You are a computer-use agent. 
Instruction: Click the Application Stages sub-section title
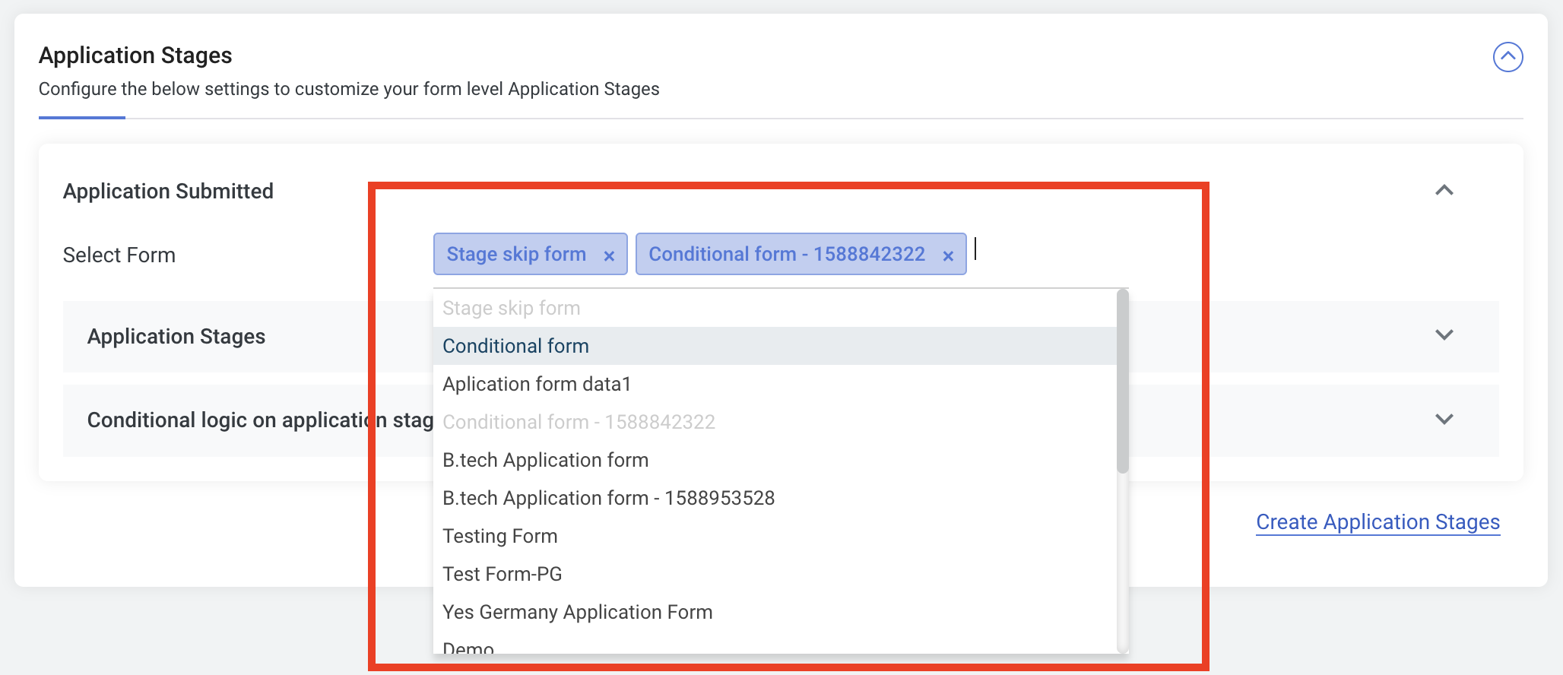176,337
